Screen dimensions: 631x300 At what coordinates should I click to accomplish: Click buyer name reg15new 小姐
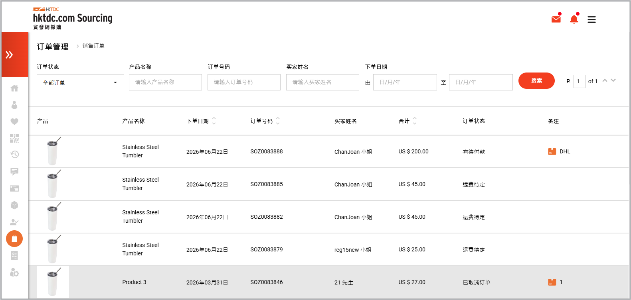pyautogui.click(x=353, y=250)
